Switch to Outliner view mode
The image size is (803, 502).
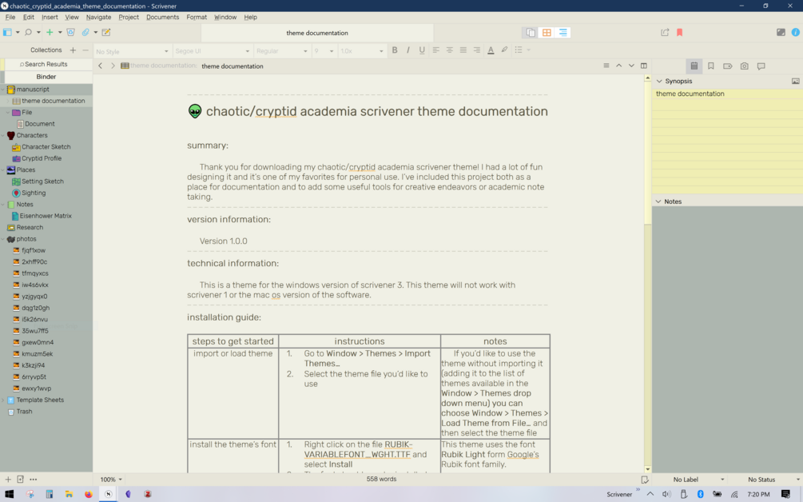563,32
